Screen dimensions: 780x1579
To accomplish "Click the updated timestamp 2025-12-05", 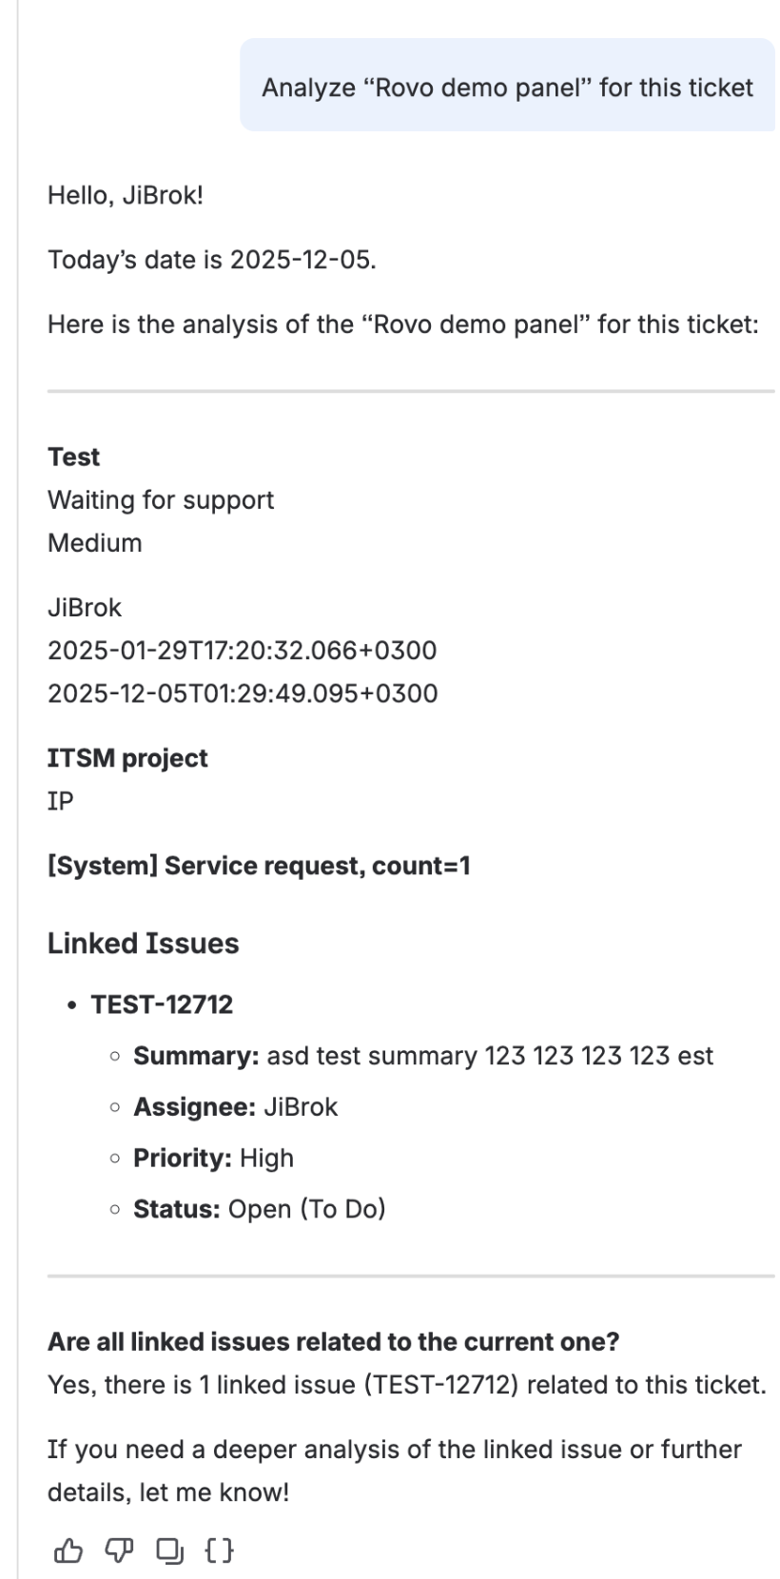I will 243,692.
